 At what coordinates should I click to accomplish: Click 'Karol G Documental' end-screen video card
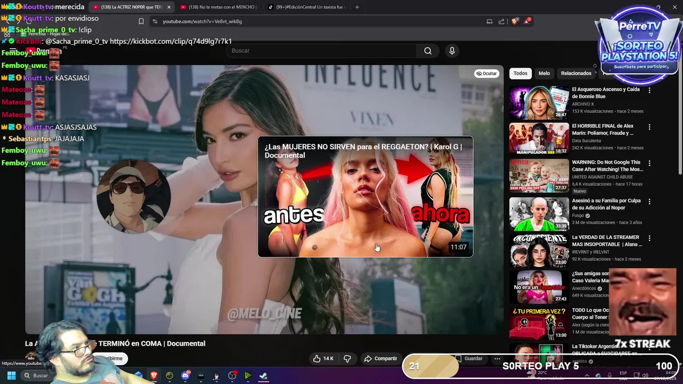pyautogui.click(x=366, y=197)
